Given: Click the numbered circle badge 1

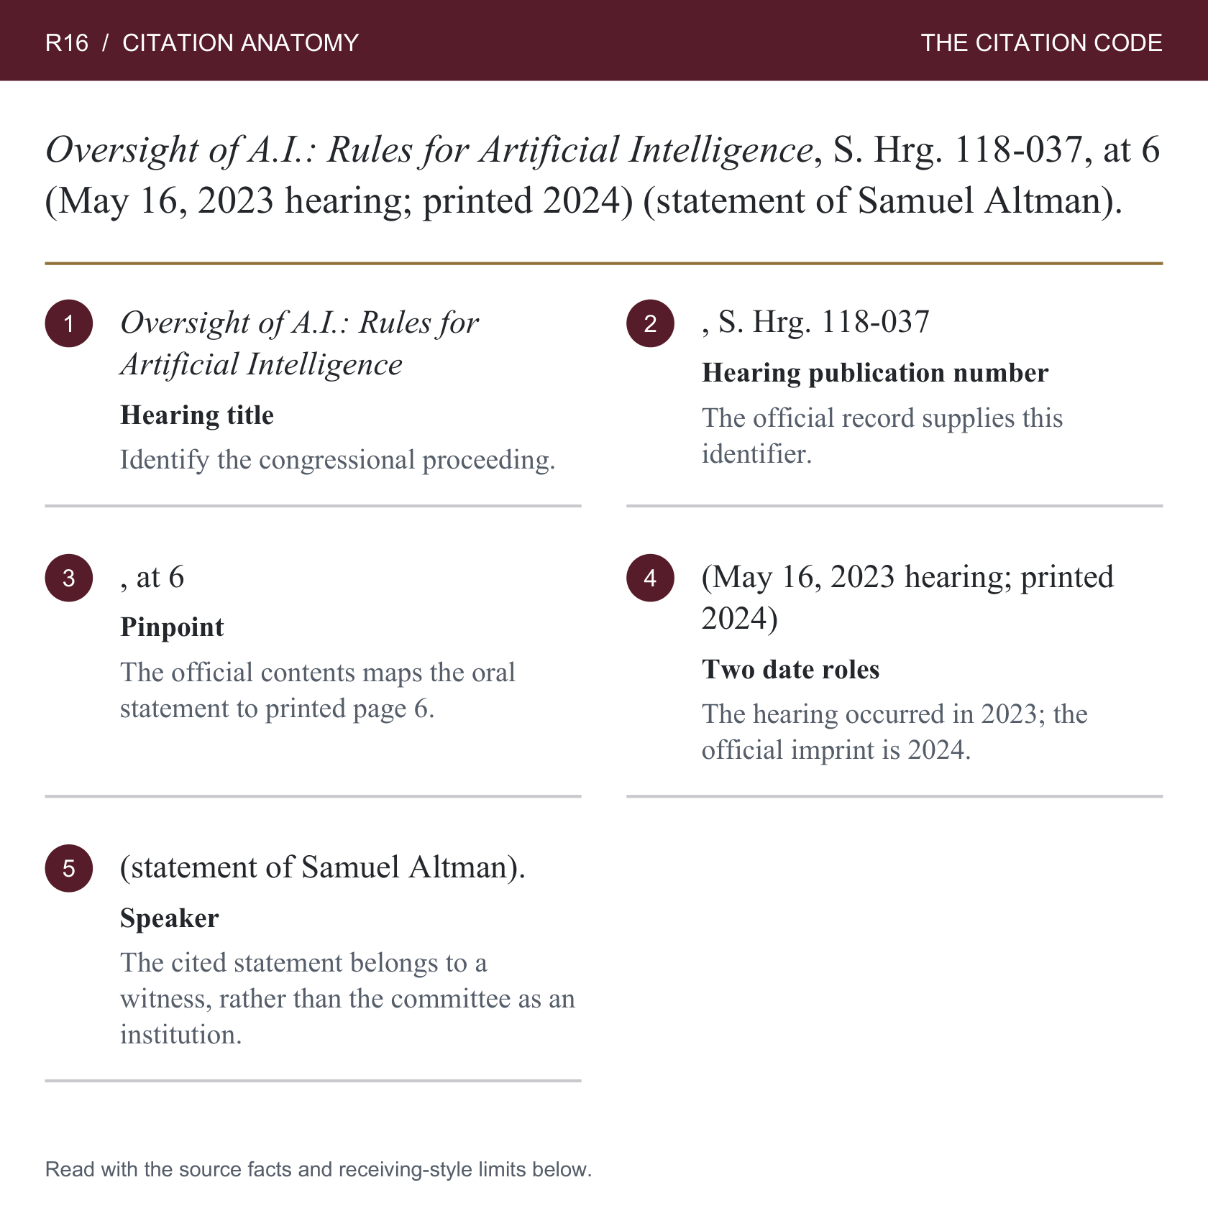Looking at the screenshot, I should (69, 323).
